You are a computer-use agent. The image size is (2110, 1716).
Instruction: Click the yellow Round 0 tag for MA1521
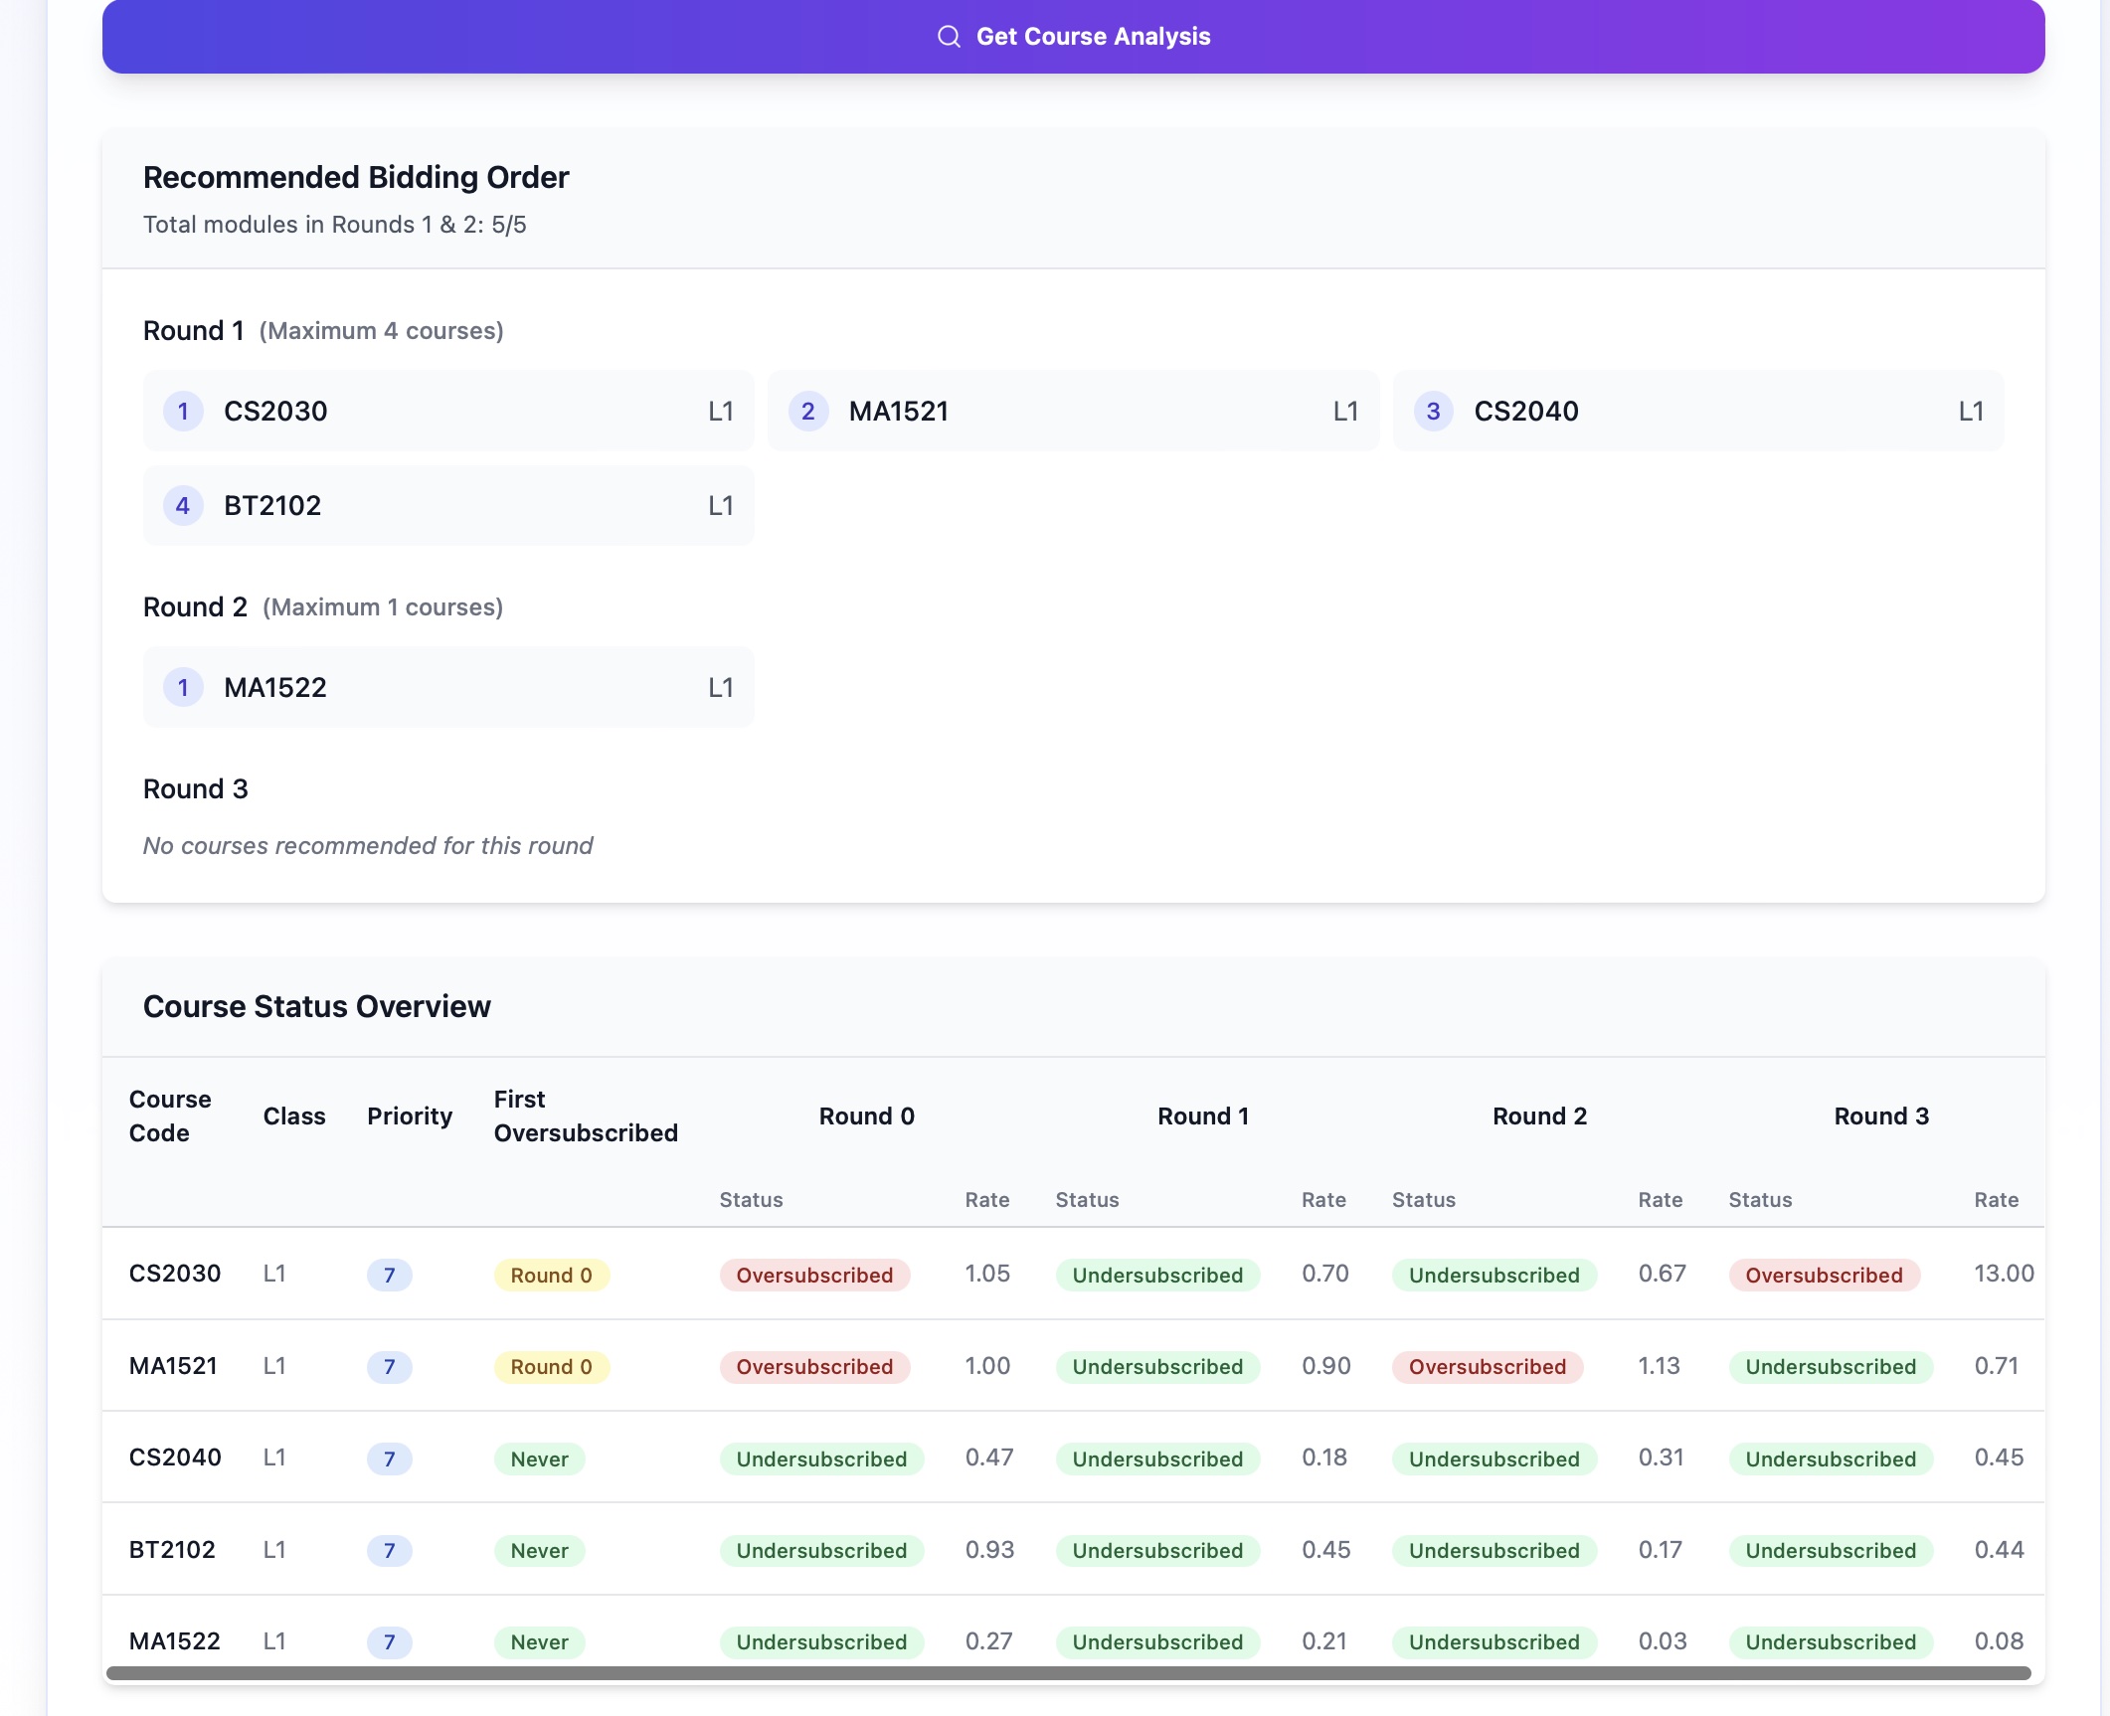pyautogui.click(x=551, y=1366)
